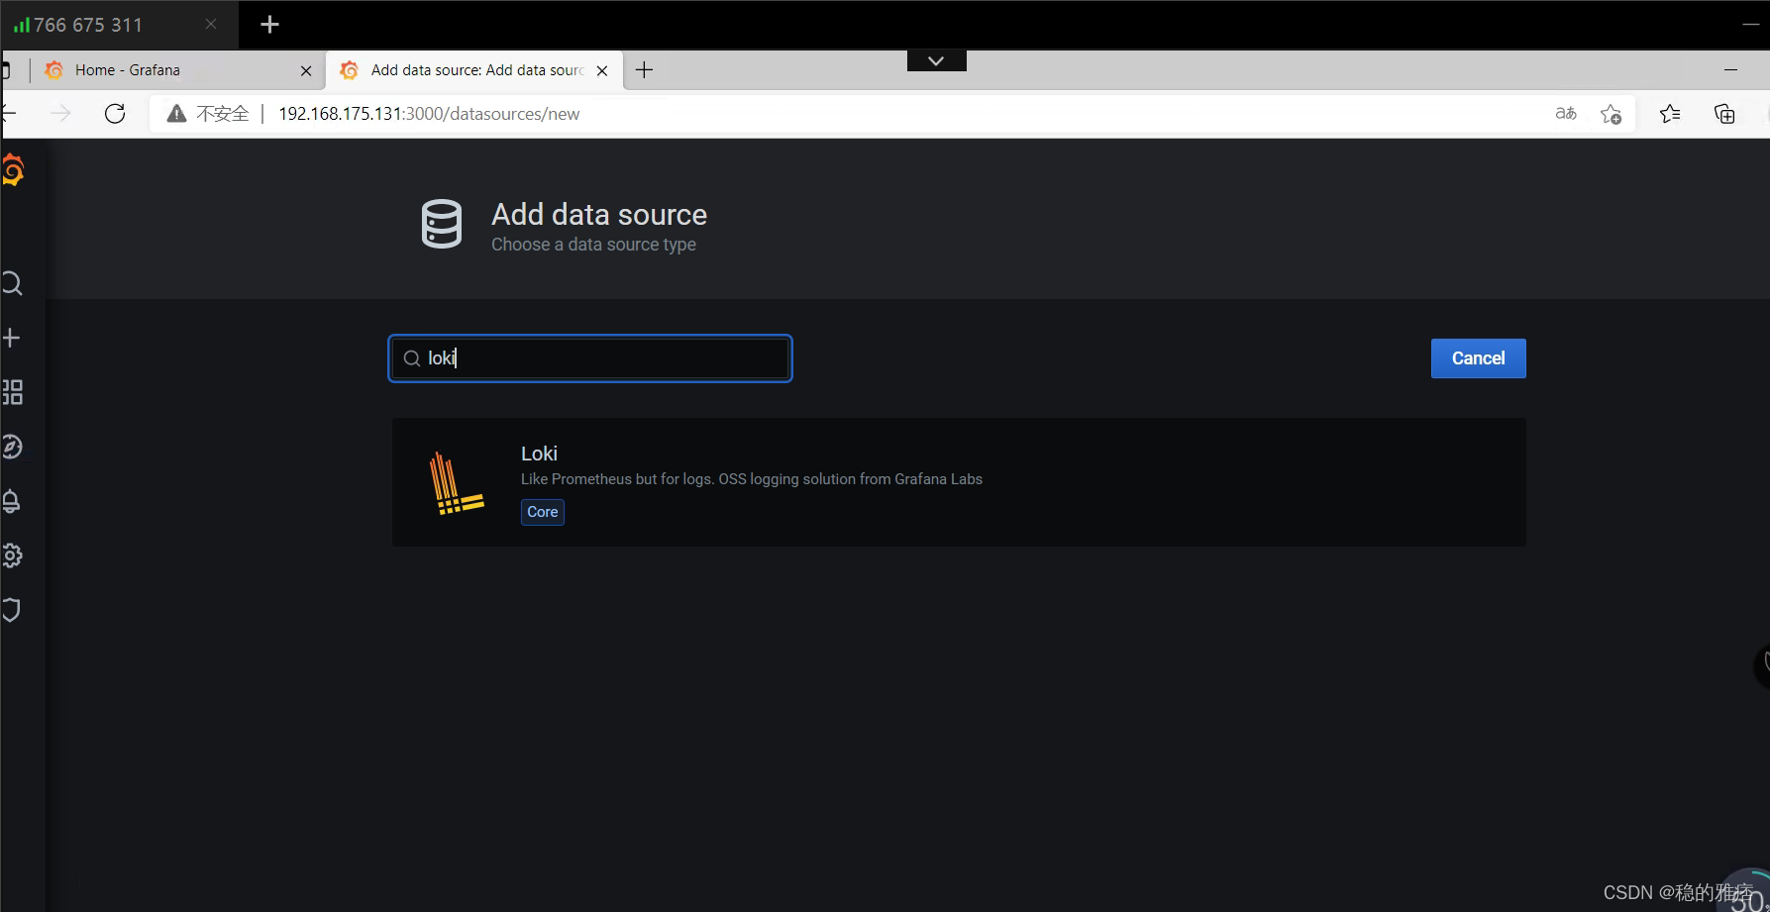Open the Alerting bell sidebar icon
This screenshot has height=912, width=1770.
[x=12, y=501]
